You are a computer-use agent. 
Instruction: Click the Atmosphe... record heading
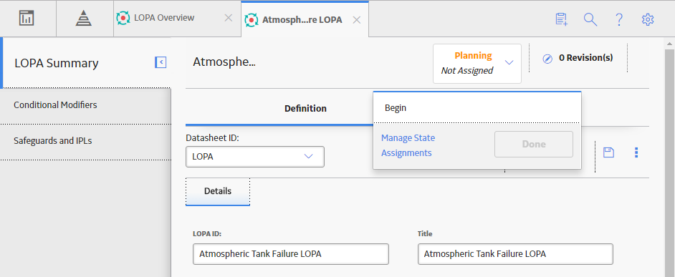point(224,62)
